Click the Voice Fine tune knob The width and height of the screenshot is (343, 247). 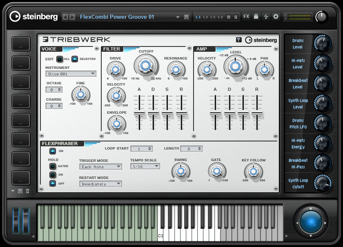pyautogui.click(x=81, y=95)
